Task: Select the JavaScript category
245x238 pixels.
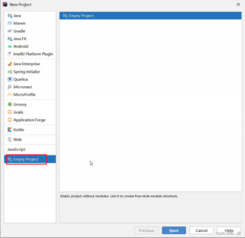Action: [16, 149]
